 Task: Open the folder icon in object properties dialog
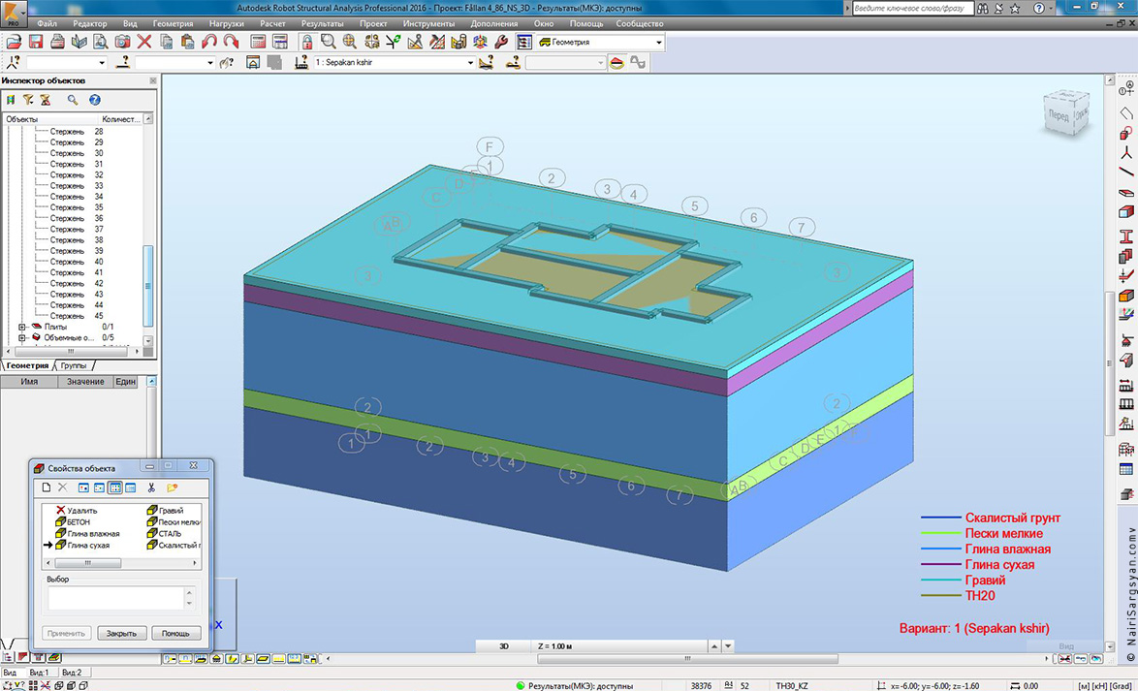tap(172, 487)
